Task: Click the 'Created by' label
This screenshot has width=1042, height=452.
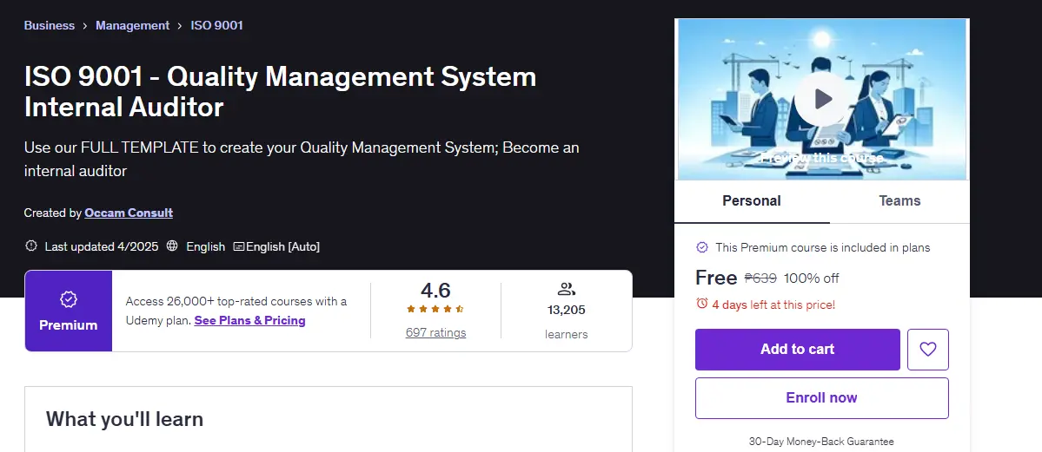Action: (x=53, y=213)
